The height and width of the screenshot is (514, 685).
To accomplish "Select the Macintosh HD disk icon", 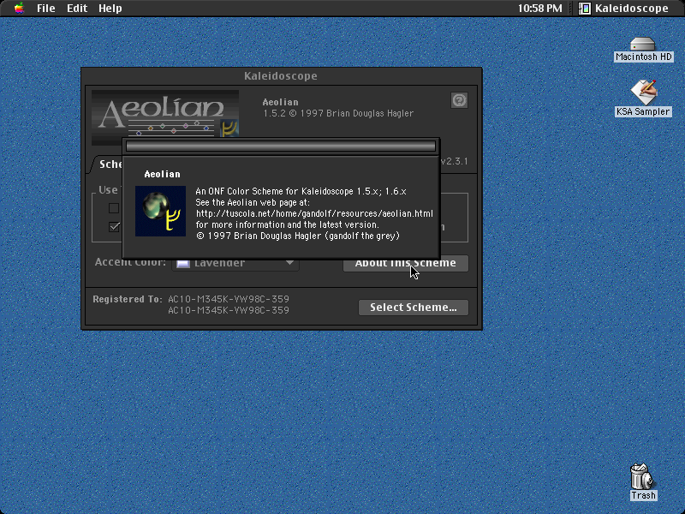I will pyautogui.click(x=643, y=45).
